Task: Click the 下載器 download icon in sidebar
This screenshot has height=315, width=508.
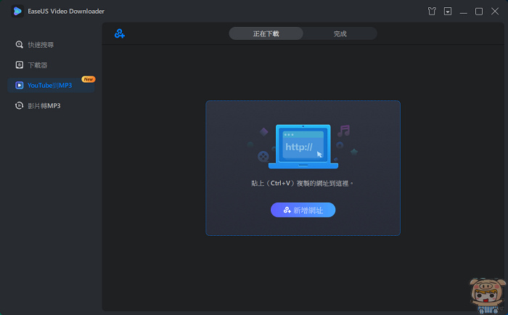Action: (x=20, y=65)
